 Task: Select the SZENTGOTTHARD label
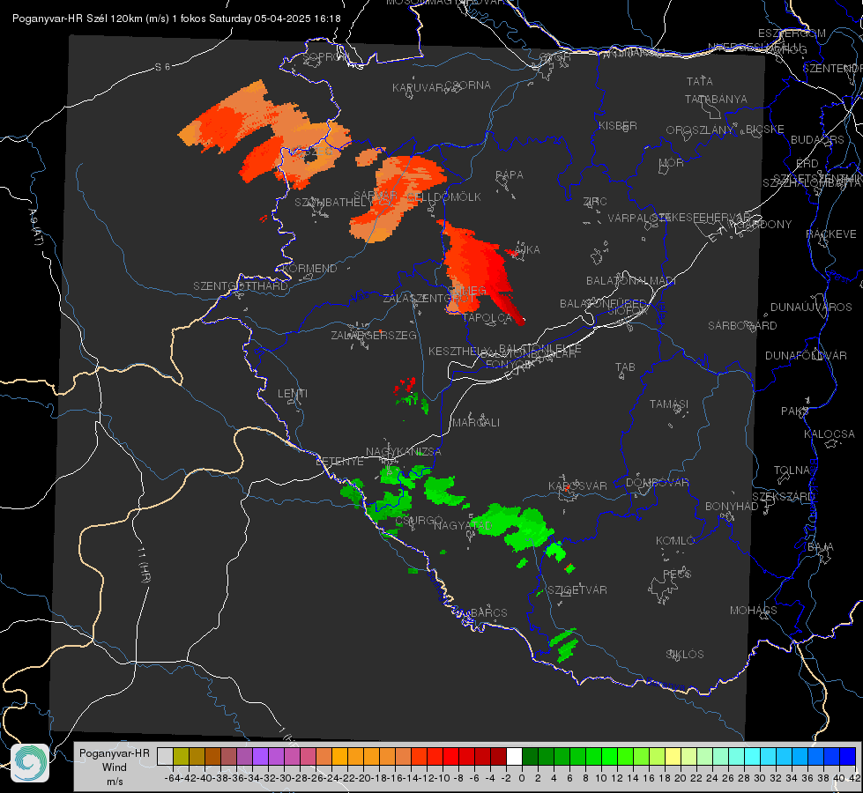click(241, 286)
